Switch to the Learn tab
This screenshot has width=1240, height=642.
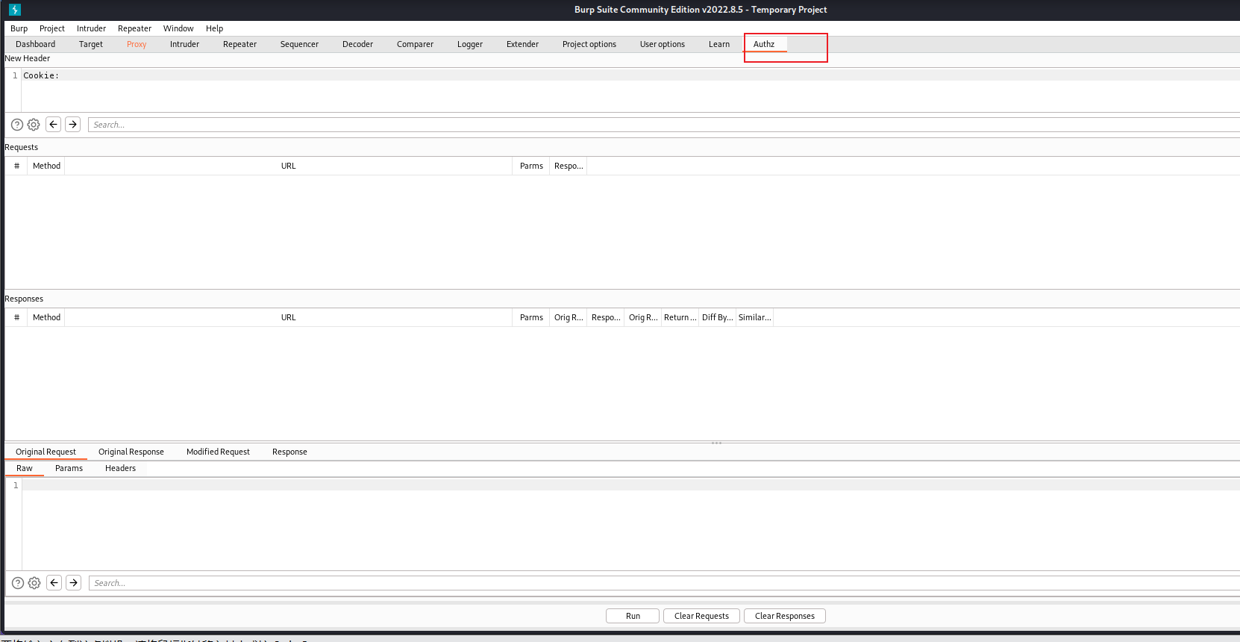pyautogui.click(x=719, y=44)
